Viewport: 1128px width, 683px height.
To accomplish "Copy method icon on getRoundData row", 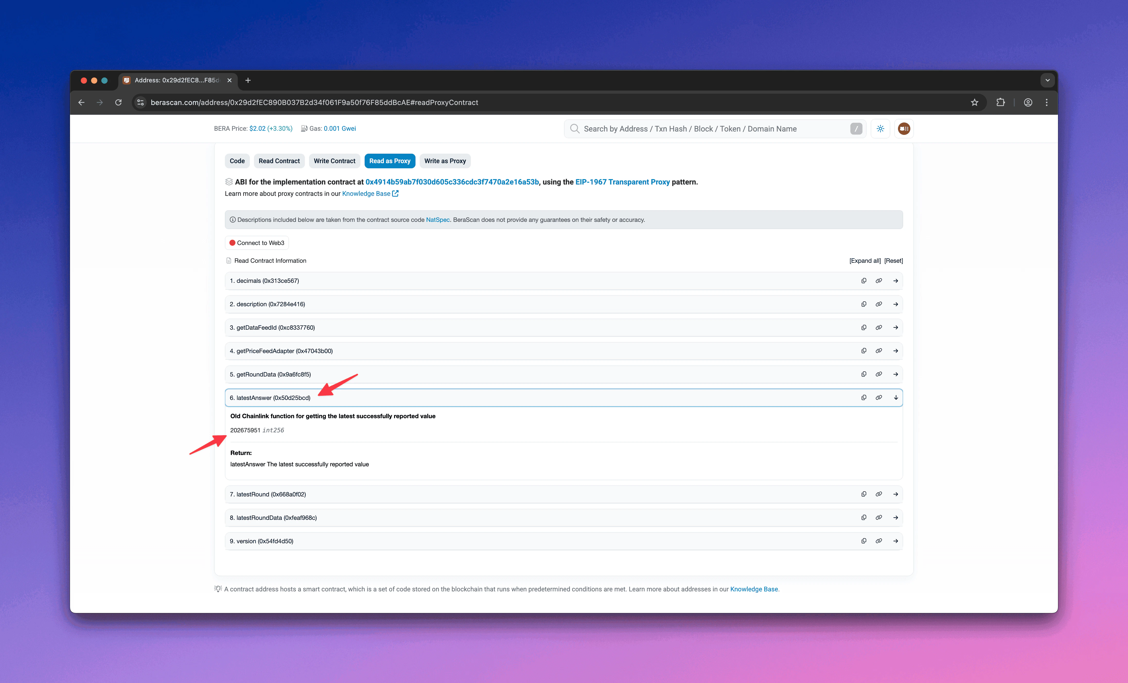I will click(x=863, y=374).
